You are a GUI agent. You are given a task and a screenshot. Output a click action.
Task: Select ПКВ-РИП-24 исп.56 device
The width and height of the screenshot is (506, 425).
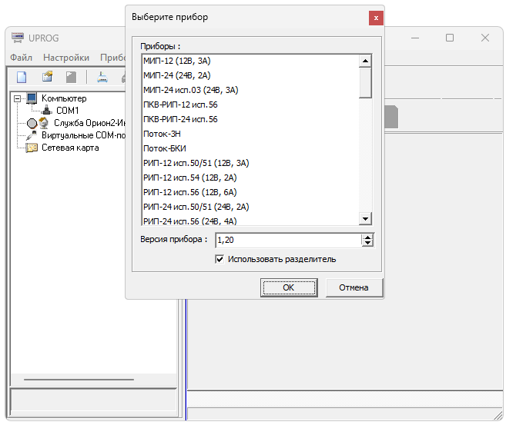[x=250, y=119]
